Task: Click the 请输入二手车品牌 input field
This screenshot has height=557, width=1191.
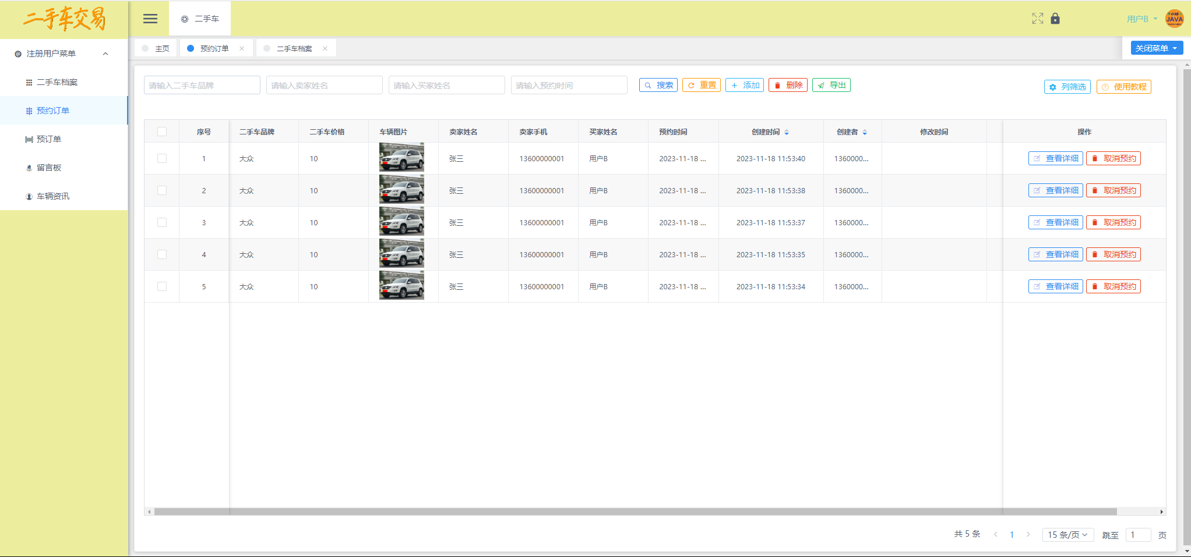Action: click(202, 86)
